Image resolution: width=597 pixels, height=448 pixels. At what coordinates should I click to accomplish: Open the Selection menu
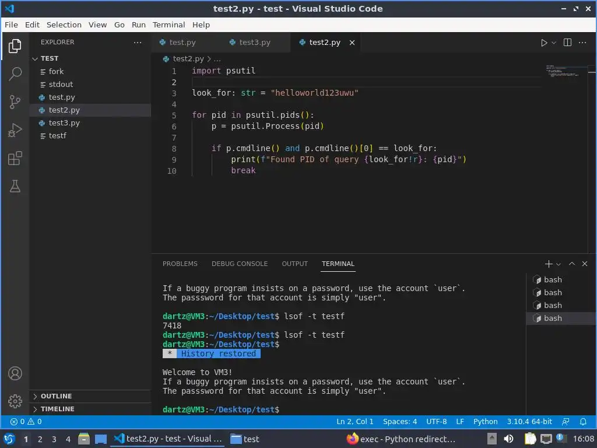64,24
